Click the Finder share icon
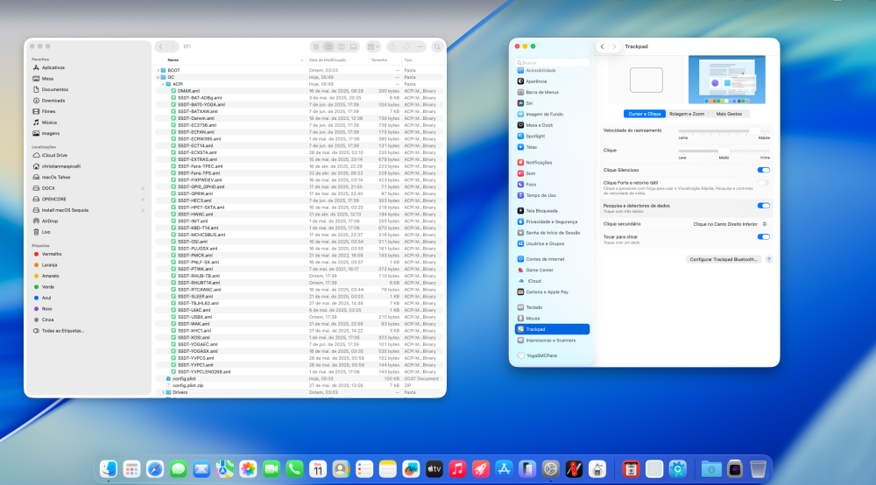 click(x=392, y=47)
